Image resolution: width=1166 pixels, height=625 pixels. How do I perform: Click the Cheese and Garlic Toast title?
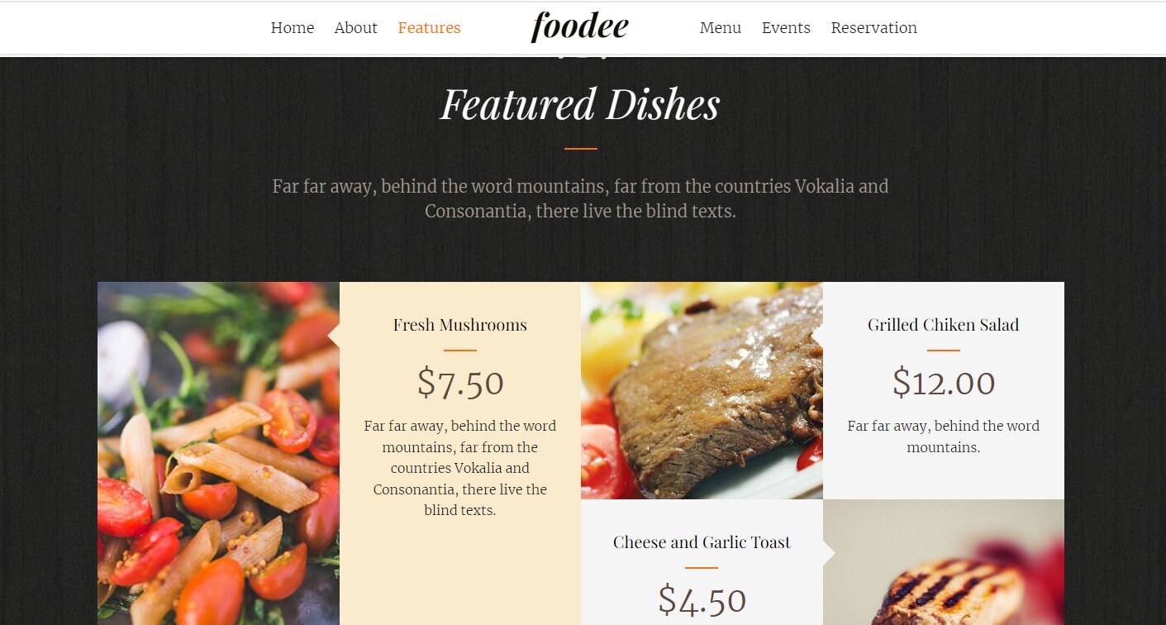(702, 542)
